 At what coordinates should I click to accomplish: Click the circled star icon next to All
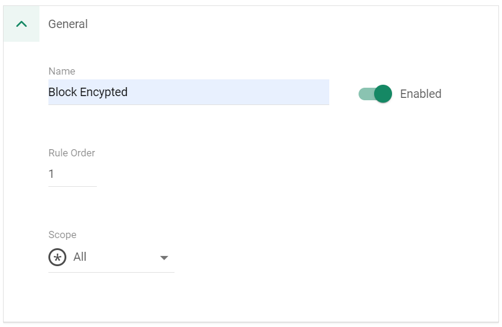(x=57, y=257)
